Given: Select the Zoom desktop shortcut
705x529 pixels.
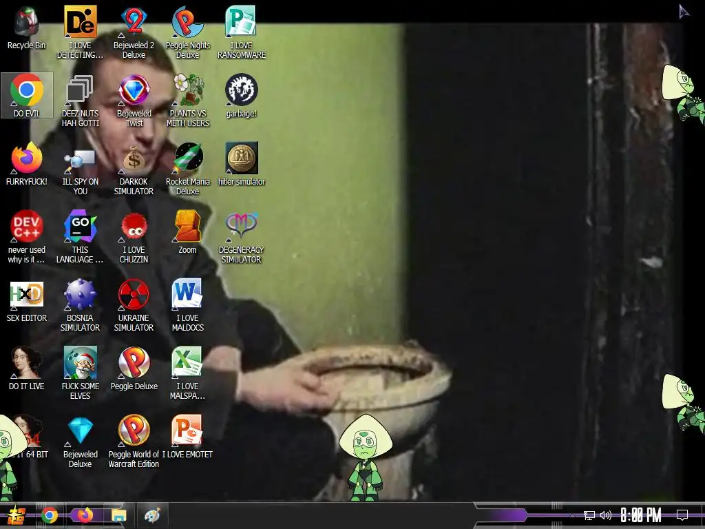Looking at the screenshot, I should [x=187, y=233].
